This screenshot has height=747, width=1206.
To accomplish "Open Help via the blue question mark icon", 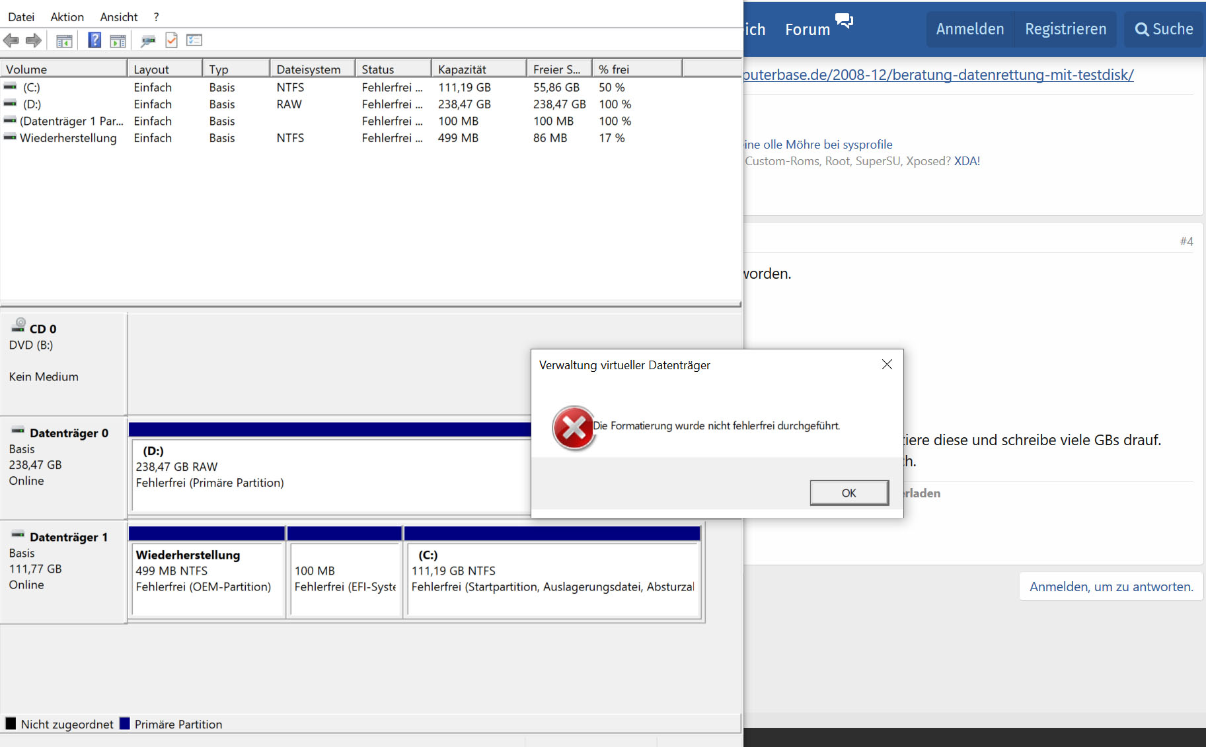I will 94,40.
